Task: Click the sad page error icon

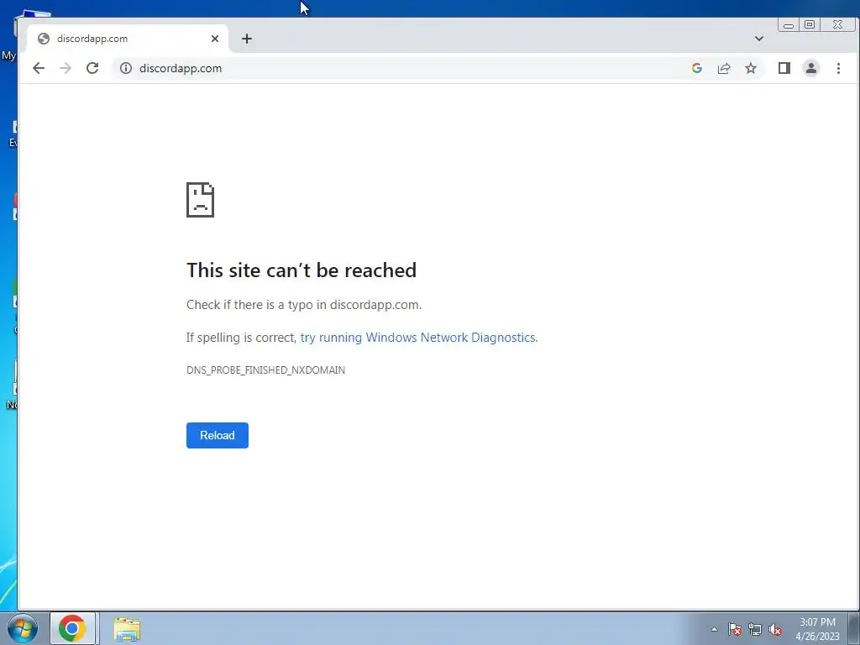Action: [200, 200]
